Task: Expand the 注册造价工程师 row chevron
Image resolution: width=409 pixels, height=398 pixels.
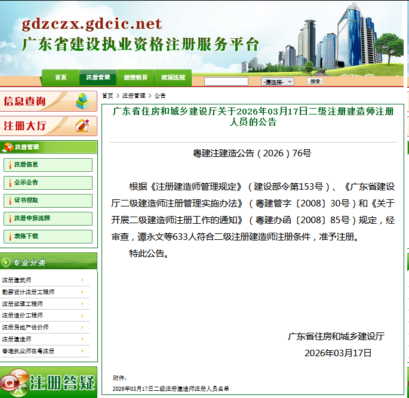Action: [x=82, y=316]
